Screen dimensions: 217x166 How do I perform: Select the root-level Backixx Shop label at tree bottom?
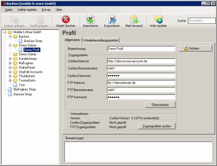tap(23, 94)
